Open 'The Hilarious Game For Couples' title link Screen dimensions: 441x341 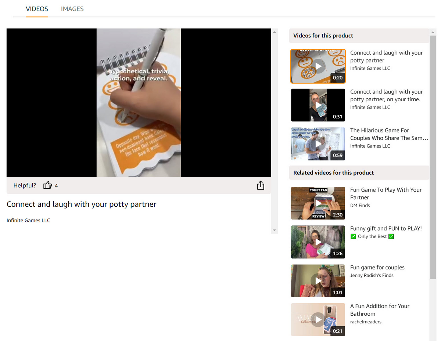point(389,134)
